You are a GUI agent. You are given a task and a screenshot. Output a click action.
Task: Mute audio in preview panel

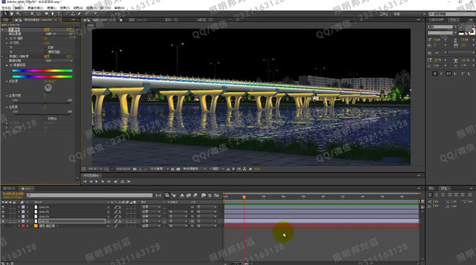click(116, 182)
